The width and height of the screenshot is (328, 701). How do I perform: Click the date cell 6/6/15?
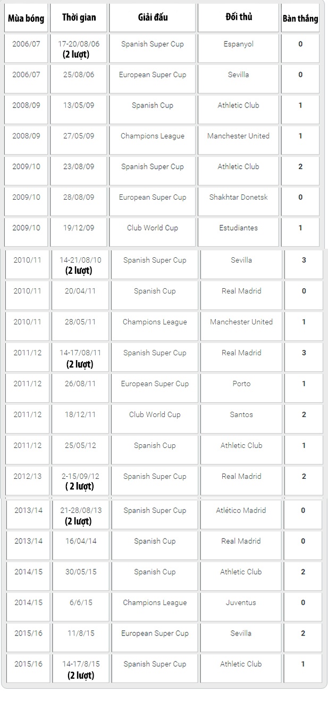point(80,602)
